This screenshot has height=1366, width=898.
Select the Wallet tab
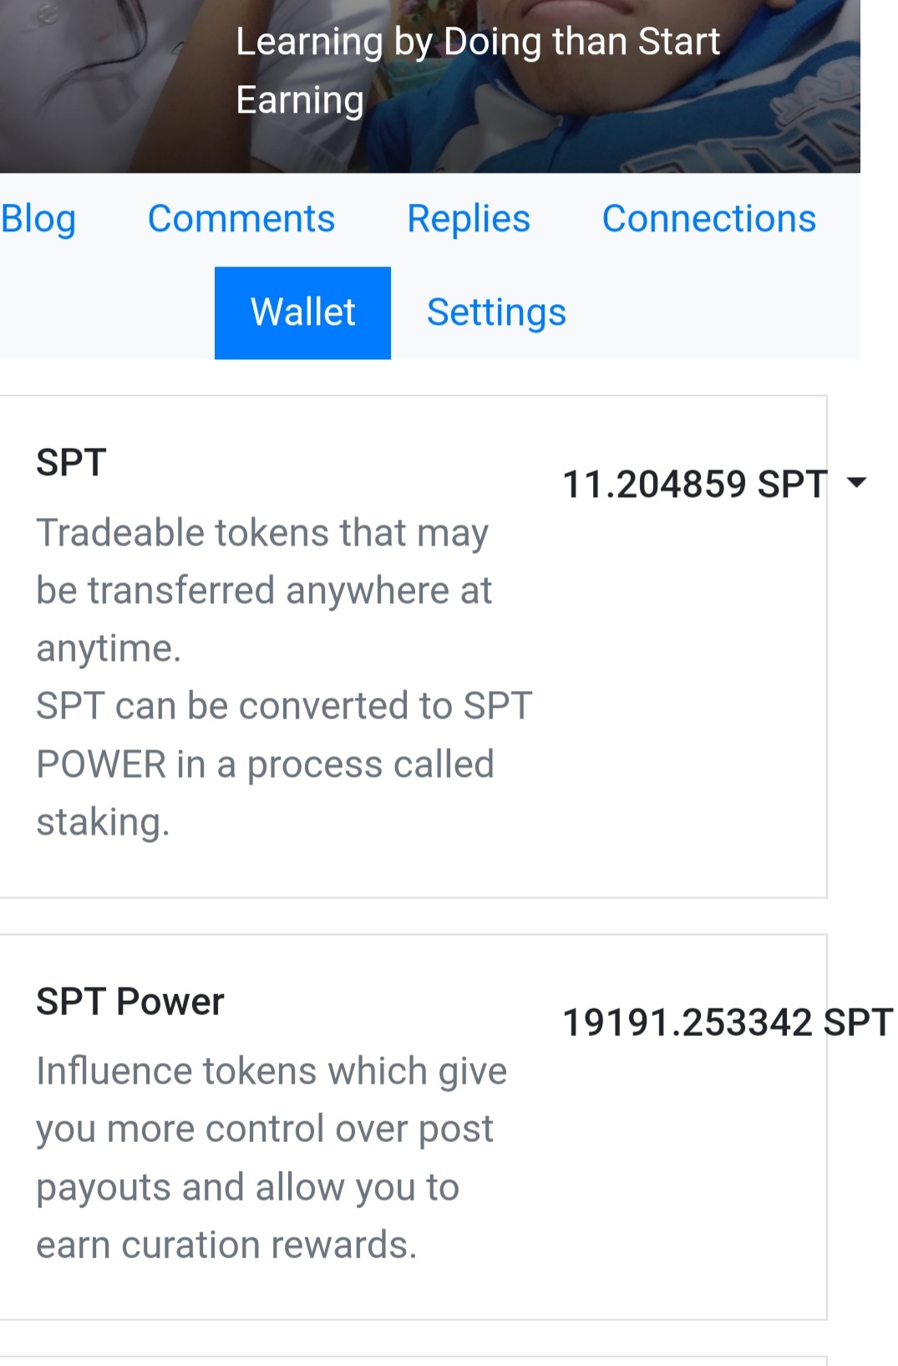[x=302, y=312]
